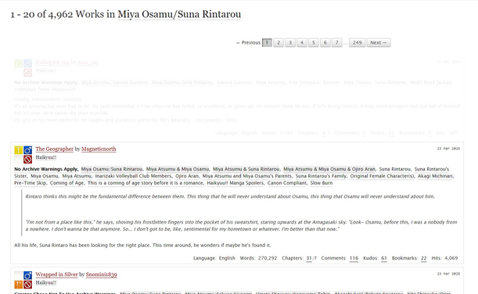Jump to last page 249
478x294 pixels.
(357, 43)
